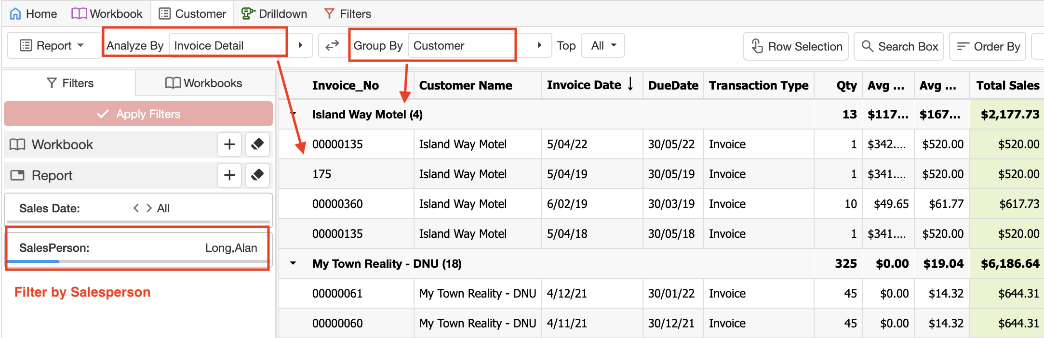The image size is (1044, 338).
Task: Add a Report filter with plus
Action: [x=229, y=175]
